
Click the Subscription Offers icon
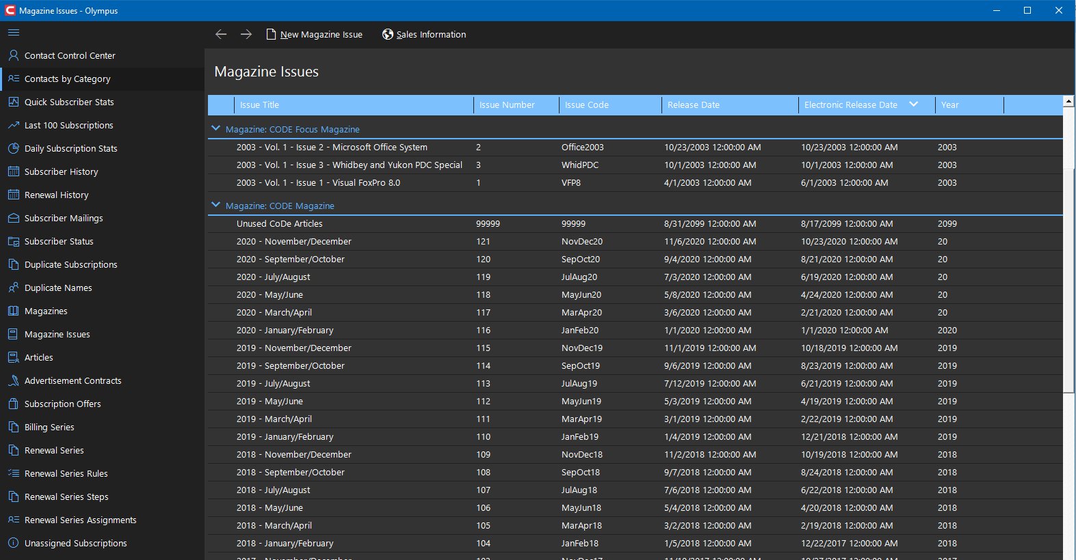point(14,404)
